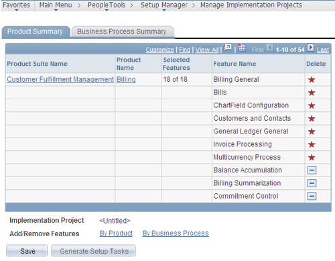Delete the Billing Summarization feature row
This screenshot has height=261, width=335.
point(312,183)
